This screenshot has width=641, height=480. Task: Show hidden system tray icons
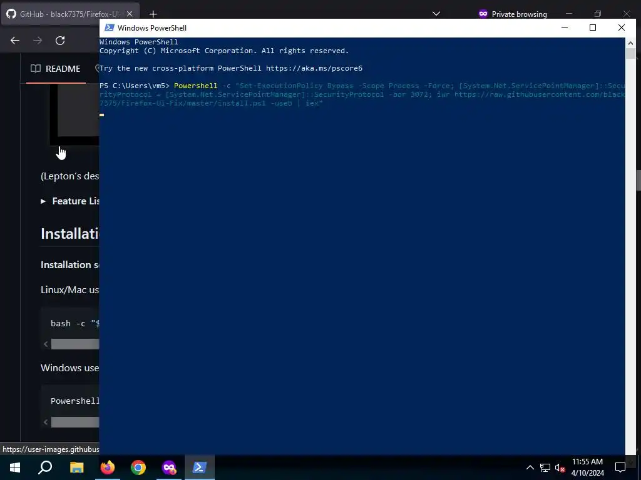pos(530,467)
